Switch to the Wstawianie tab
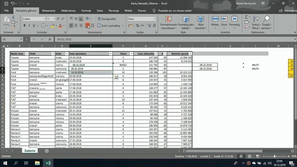297x167 pixels. 49,11
